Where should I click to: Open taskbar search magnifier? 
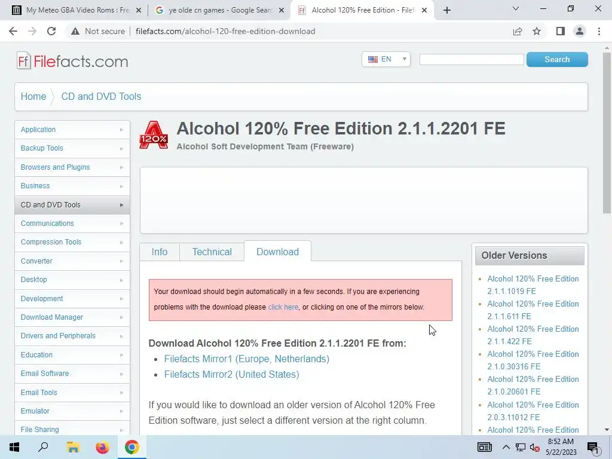tap(43, 447)
